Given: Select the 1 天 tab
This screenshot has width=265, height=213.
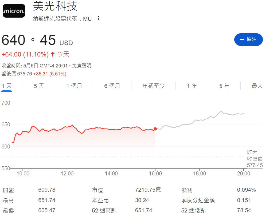Looking at the screenshot, I should pos(7,86).
